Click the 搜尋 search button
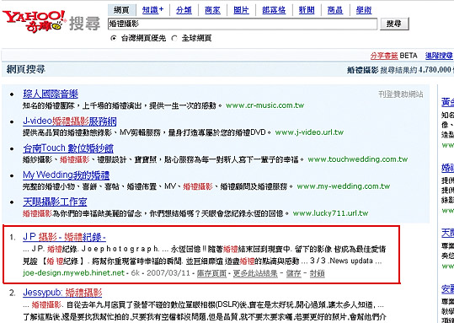 pos(394,24)
